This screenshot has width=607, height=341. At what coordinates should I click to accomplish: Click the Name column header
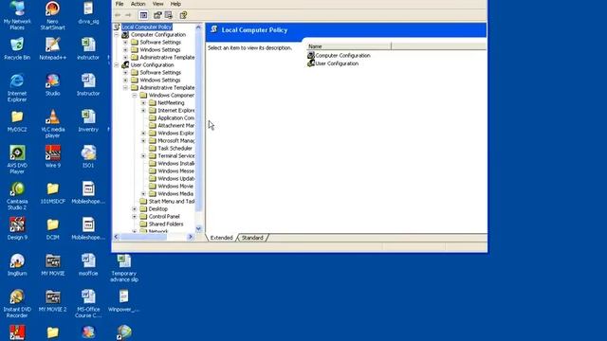click(x=349, y=46)
